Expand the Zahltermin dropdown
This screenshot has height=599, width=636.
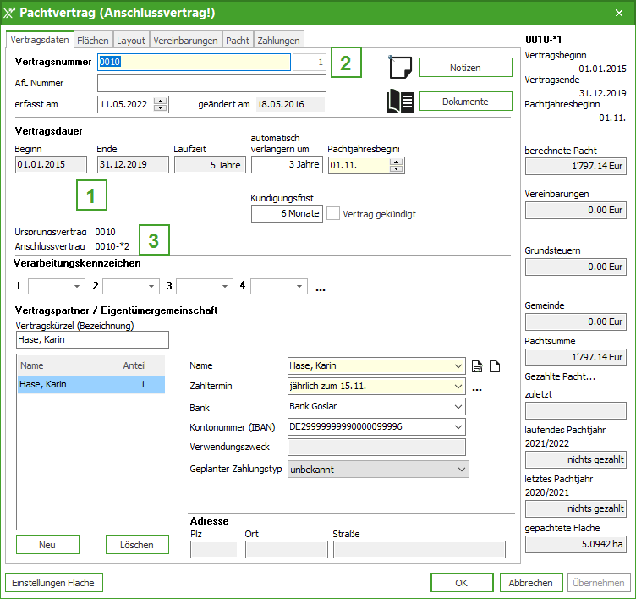pyautogui.click(x=458, y=387)
